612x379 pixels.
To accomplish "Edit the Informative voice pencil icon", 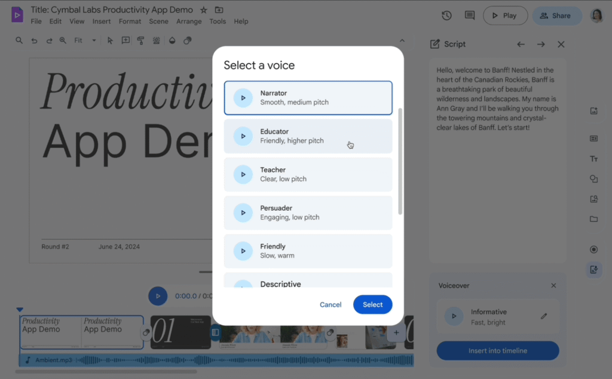I will [544, 316].
